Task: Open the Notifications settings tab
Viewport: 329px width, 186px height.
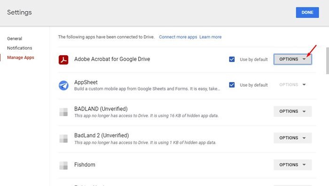Action: pyautogui.click(x=20, y=48)
